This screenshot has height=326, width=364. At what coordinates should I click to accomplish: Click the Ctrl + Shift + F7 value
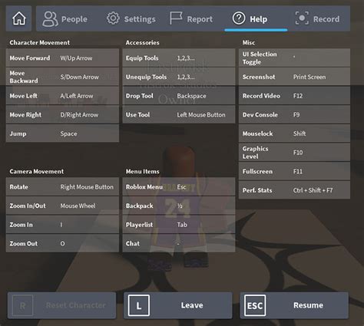coord(313,190)
